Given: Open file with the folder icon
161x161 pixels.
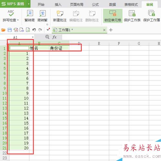Looking at the screenshot, I should click(x=3, y=30).
